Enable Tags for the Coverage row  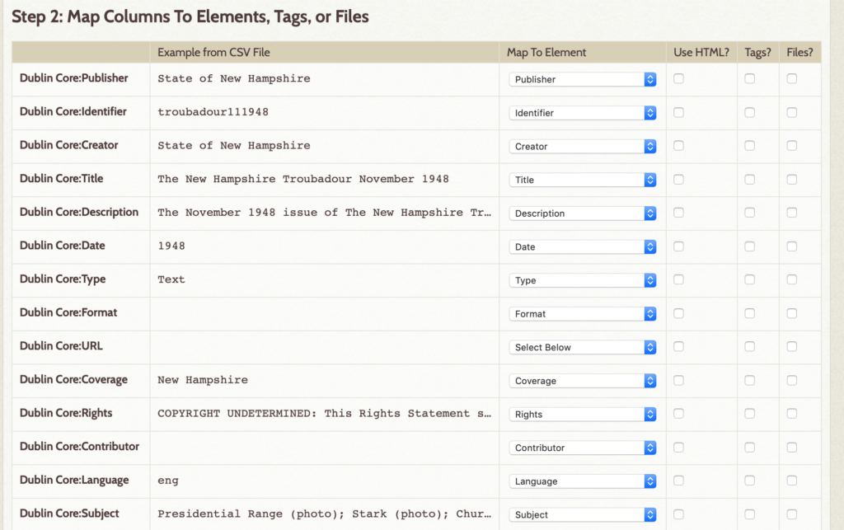point(750,381)
